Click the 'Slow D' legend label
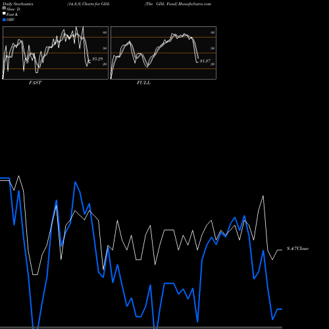This screenshot has width=329, height=329. (13, 9)
